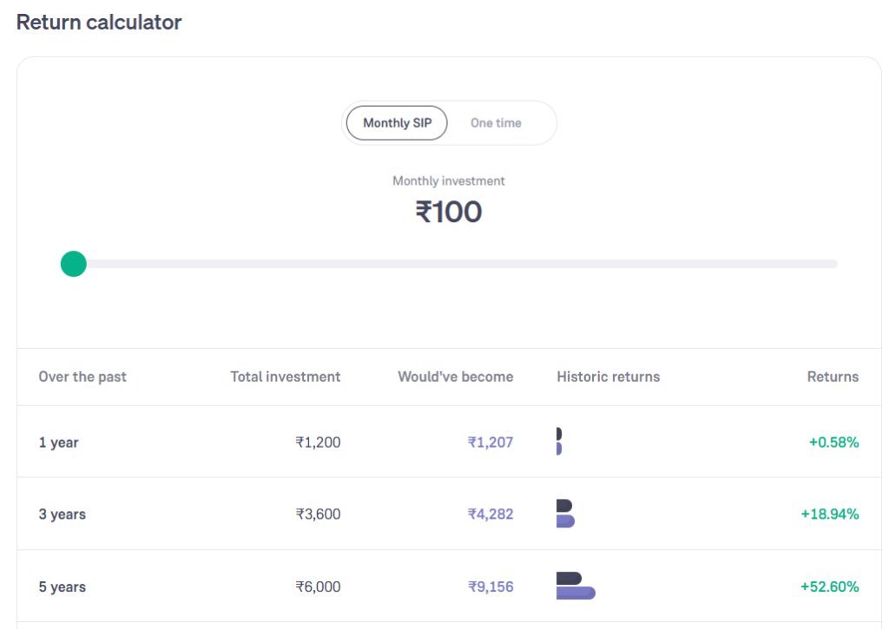Select the Monthly SIP toggle option
The image size is (889, 629).
pos(397,123)
